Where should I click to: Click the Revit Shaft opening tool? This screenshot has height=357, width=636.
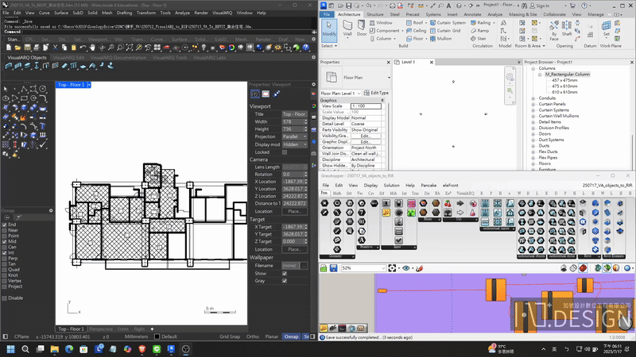[x=567, y=29]
